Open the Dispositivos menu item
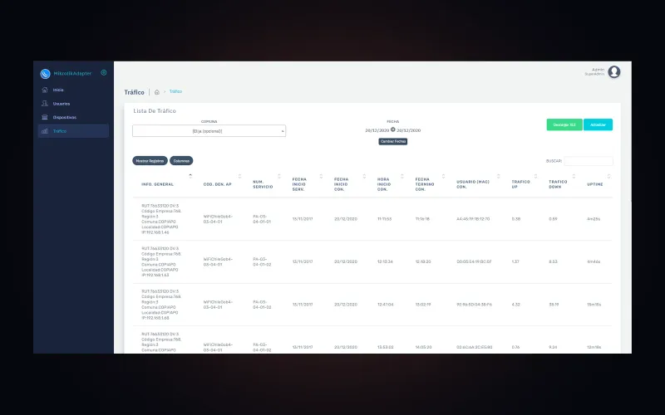Viewport: 665px width, 415px height. tap(73, 117)
